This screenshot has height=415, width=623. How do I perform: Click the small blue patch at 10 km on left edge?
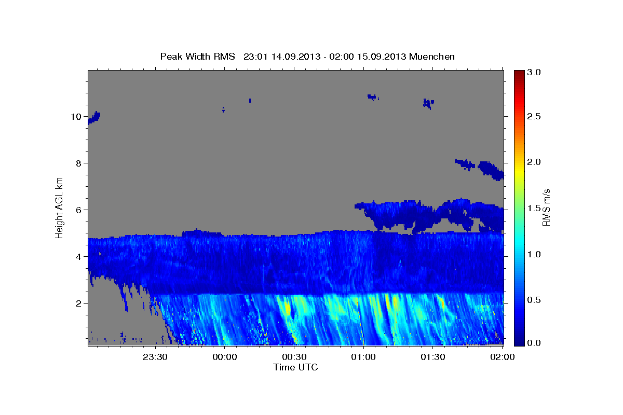[94, 118]
